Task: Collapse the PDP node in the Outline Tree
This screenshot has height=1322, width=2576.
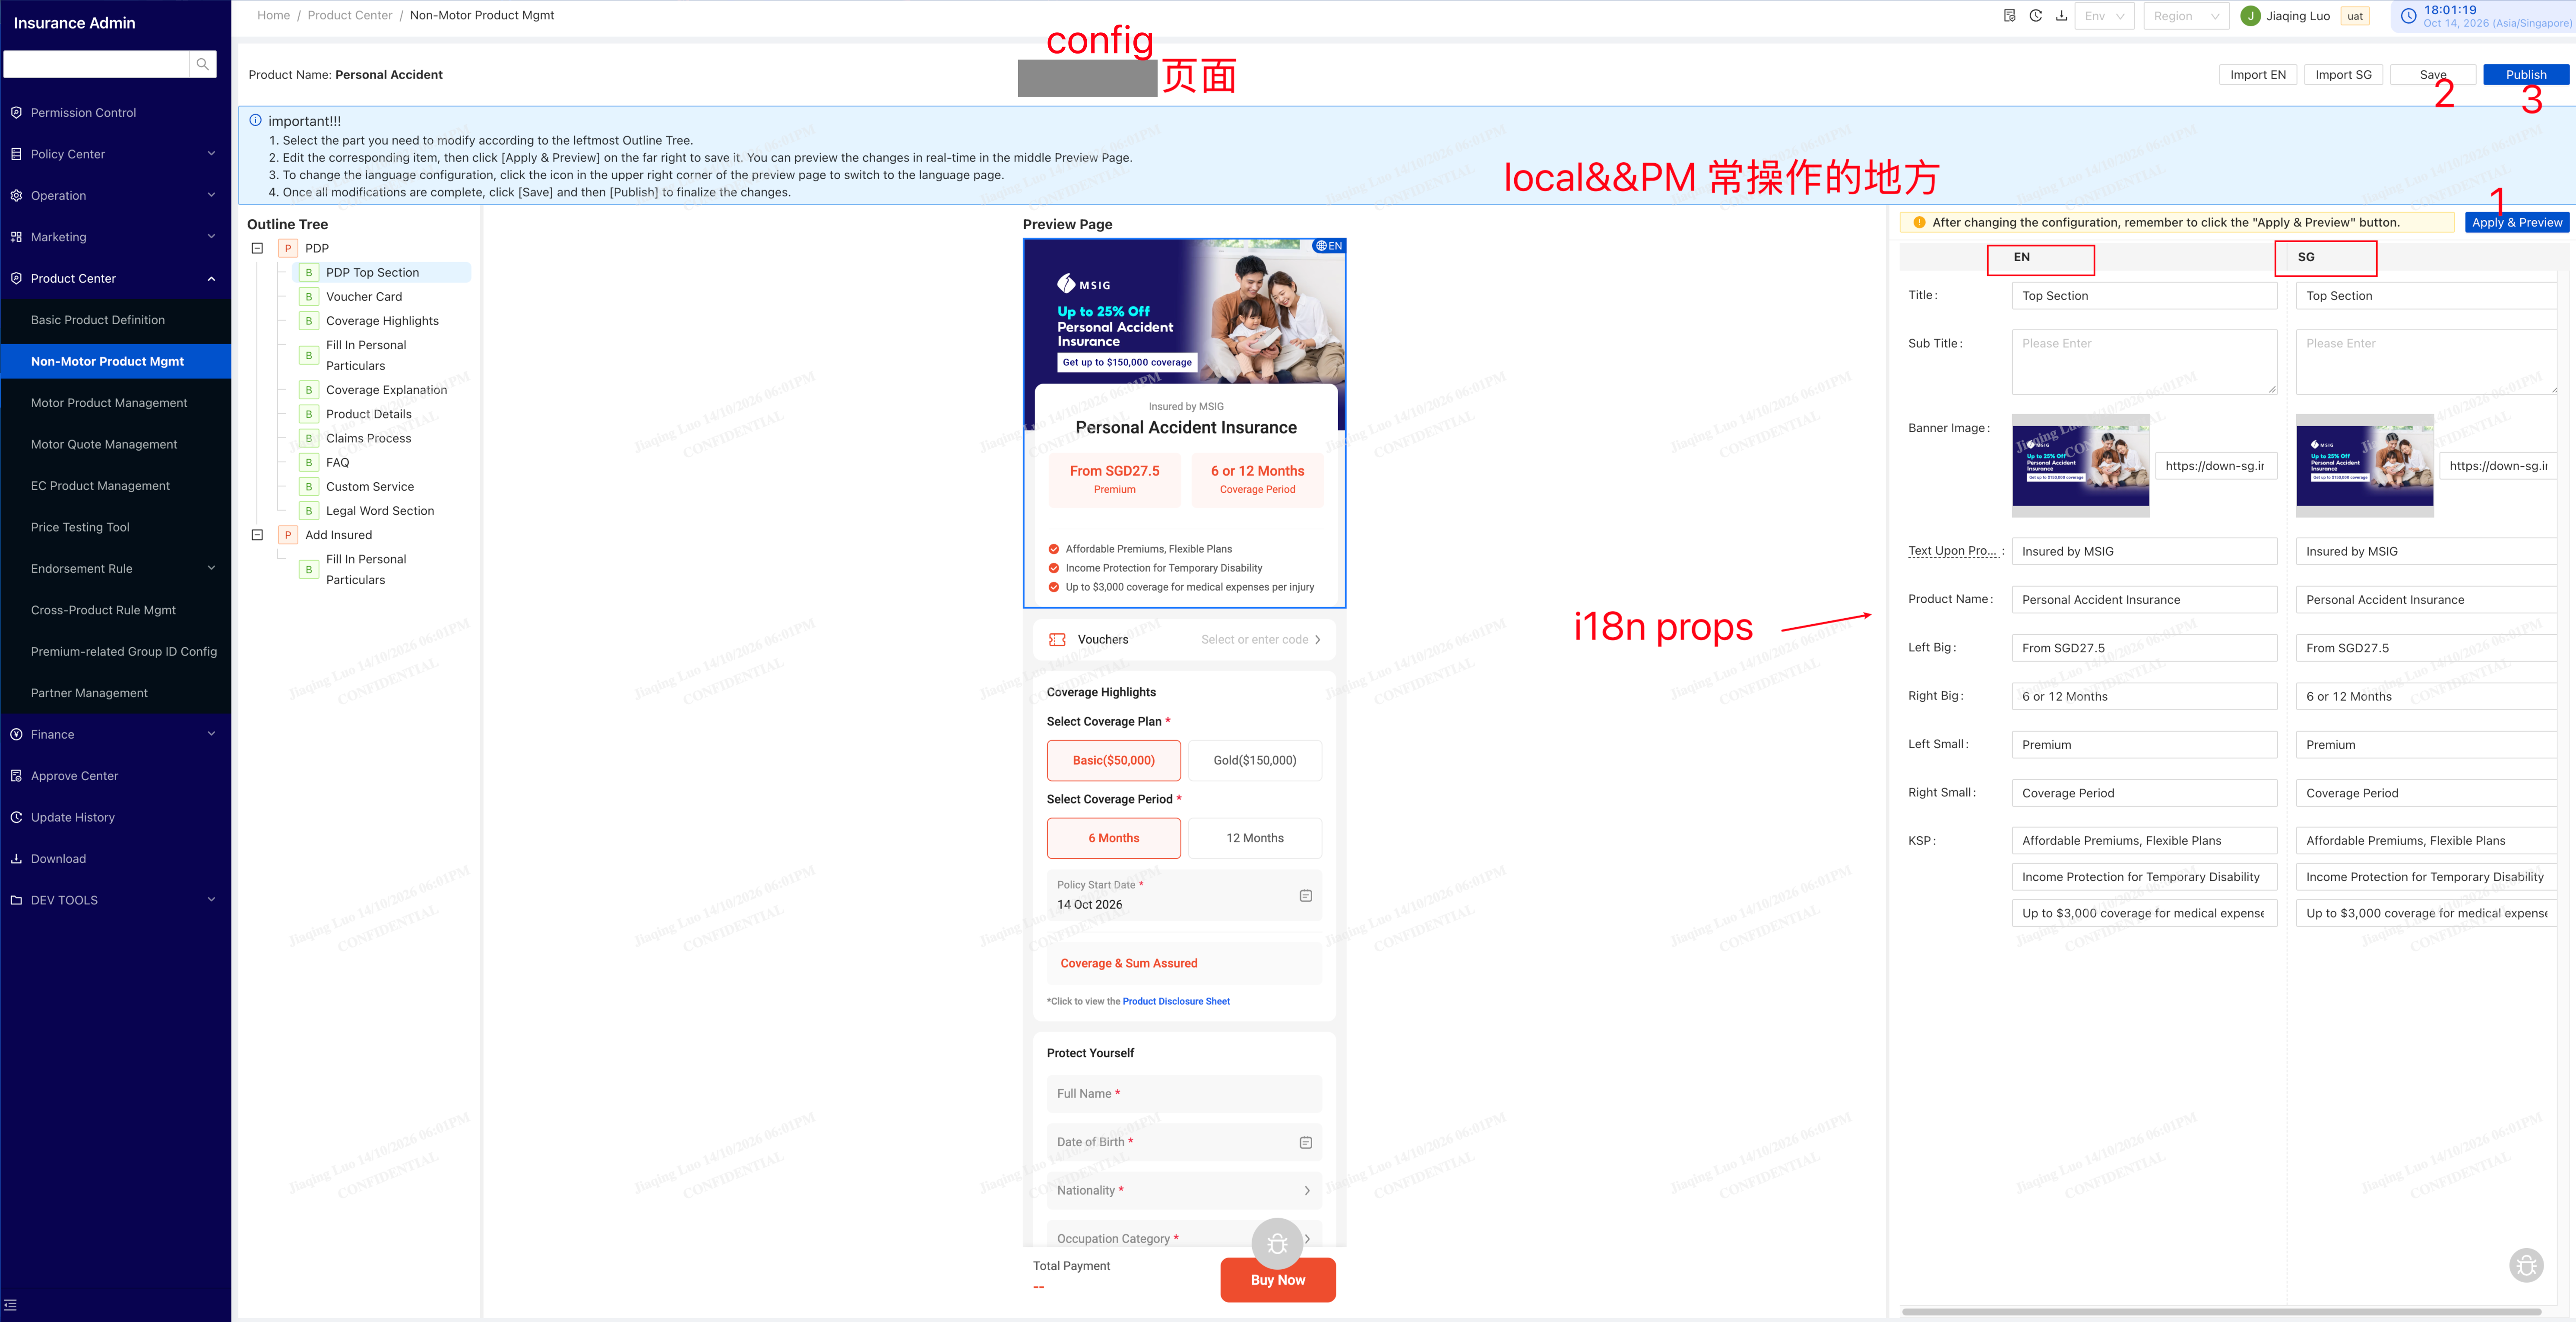Action: (257, 248)
